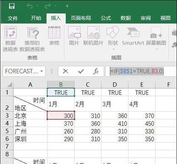Click the formula bar resize dots handle

tap(52, 71)
